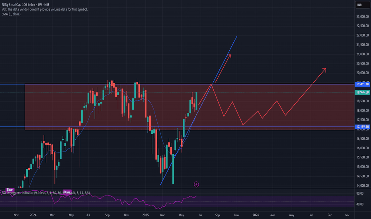371x219 pixels.
Task: Select the Vol indicator legend message
Action: pos(45,10)
